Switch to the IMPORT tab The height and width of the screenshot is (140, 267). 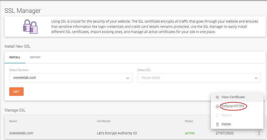pyautogui.click(x=35, y=57)
